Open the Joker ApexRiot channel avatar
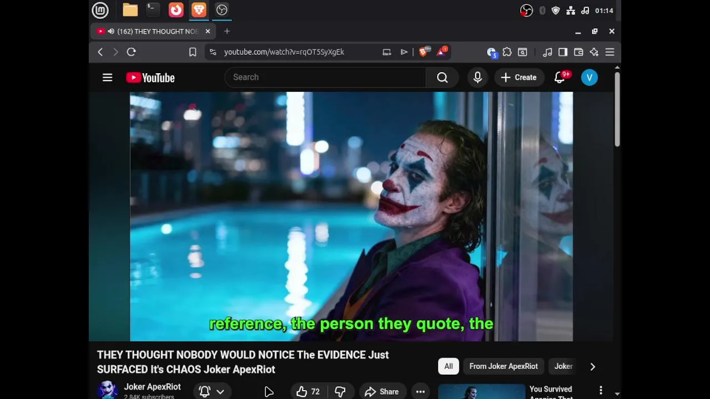710x399 pixels. (x=108, y=390)
